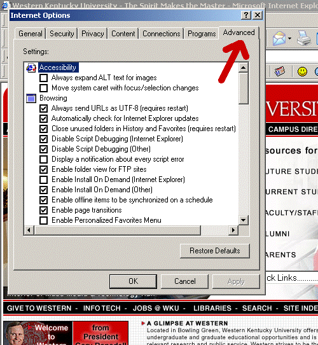Select the Advanced tab

click(x=239, y=32)
